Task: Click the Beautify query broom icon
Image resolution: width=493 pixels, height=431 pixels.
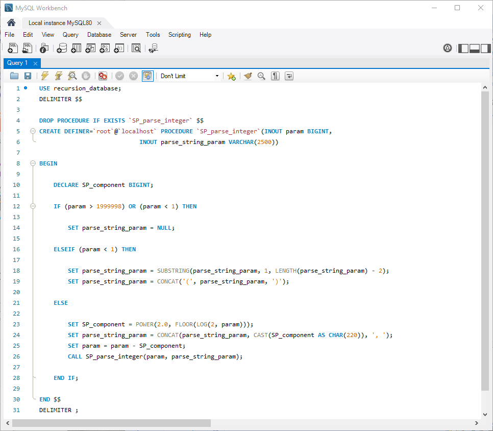Action: click(248, 76)
